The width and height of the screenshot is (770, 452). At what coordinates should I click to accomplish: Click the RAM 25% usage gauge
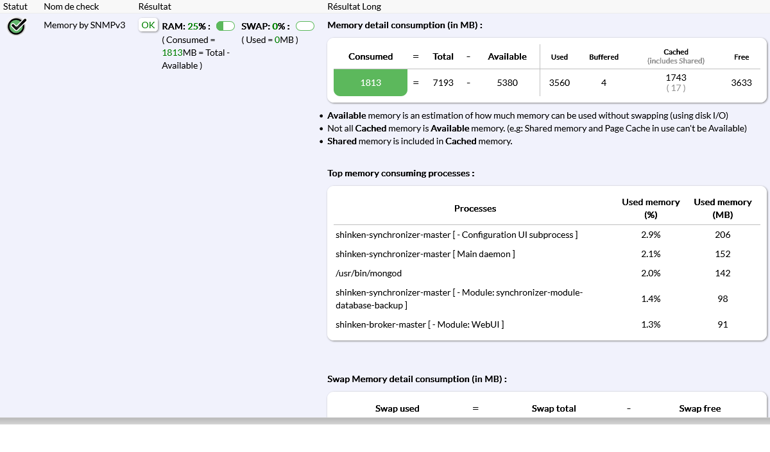click(x=225, y=26)
